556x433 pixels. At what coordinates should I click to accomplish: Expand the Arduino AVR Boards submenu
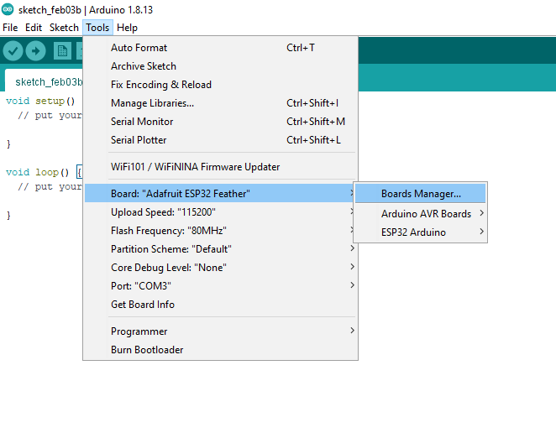pyautogui.click(x=420, y=214)
